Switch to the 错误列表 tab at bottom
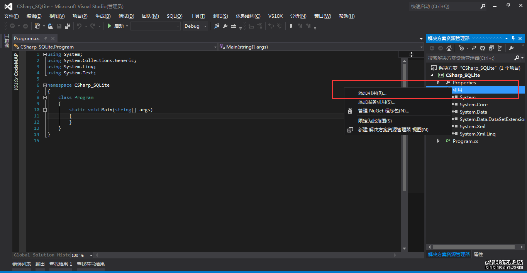Image resolution: width=527 pixels, height=273 pixels. [x=22, y=264]
